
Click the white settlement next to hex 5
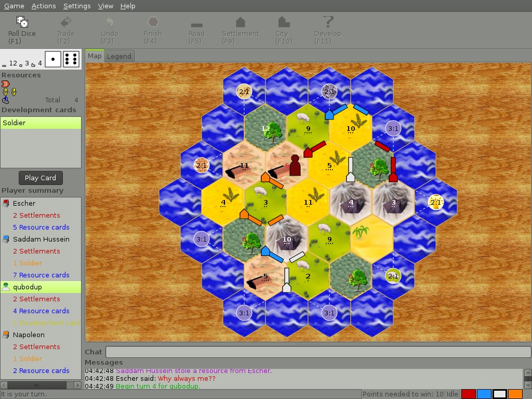coord(351,177)
